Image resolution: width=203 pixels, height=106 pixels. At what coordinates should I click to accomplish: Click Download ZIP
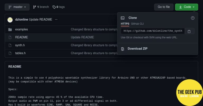(x=137, y=49)
